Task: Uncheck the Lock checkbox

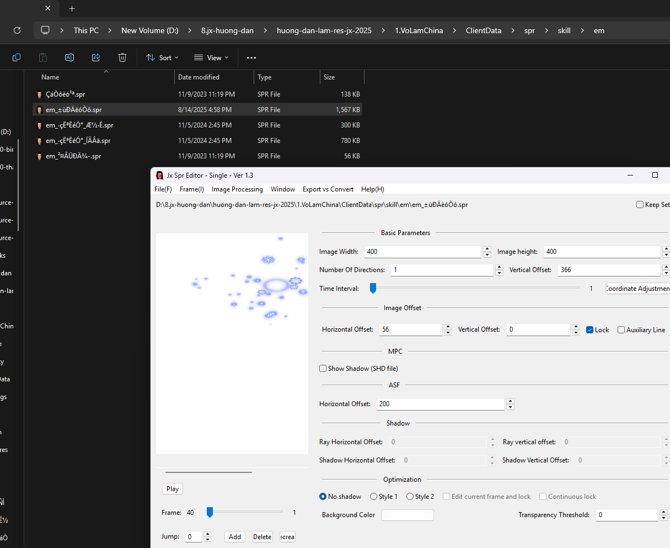Action: 591,330
